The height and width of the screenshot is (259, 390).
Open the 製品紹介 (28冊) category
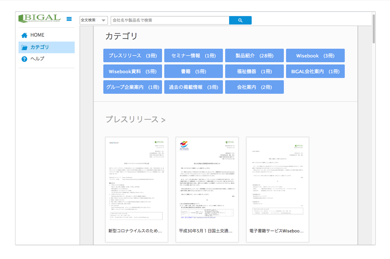(x=254, y=55)
